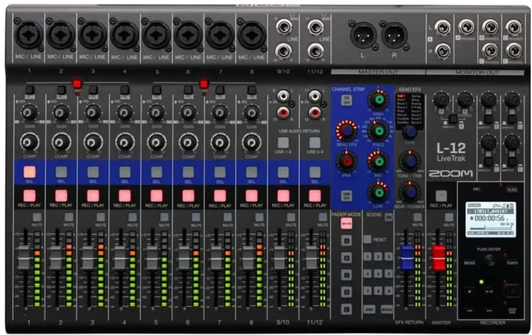This screenshot has height=335, width=532.
Task: Click the recorder stop button
Action: pos(469,291)
